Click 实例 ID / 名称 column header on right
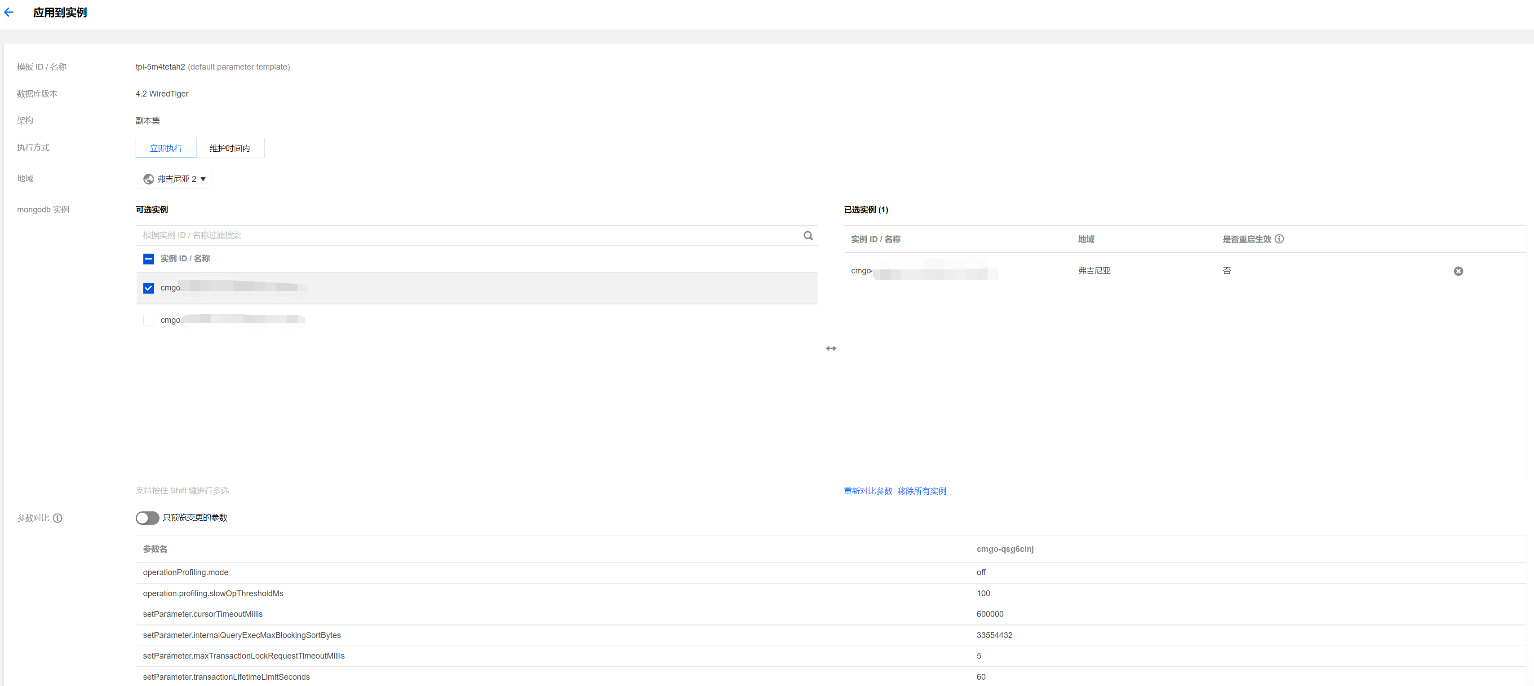1534x686 pixels. pos(875,239)
